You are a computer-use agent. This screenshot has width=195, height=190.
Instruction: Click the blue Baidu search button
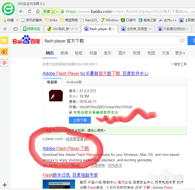click(191, 41)
